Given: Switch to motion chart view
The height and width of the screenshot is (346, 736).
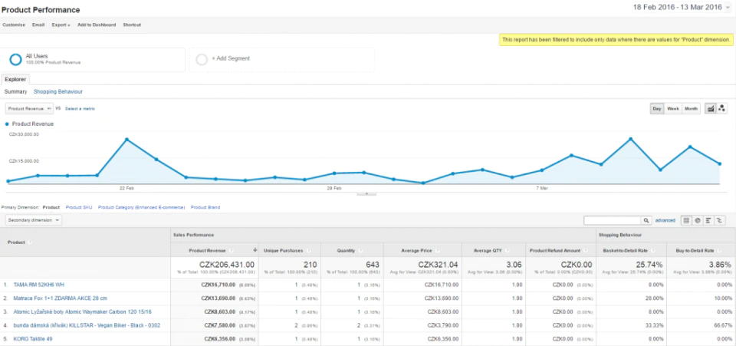Looking at the screenshot, I should [x=722, y=108].
